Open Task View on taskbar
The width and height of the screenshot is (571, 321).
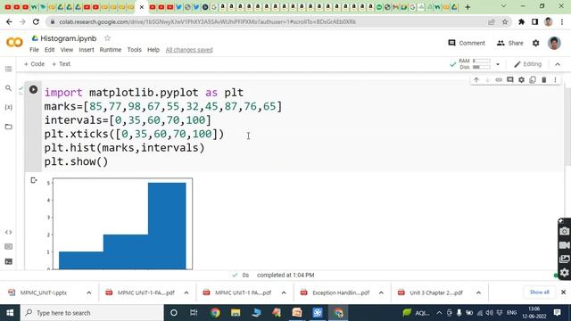[x=194, y=313]
